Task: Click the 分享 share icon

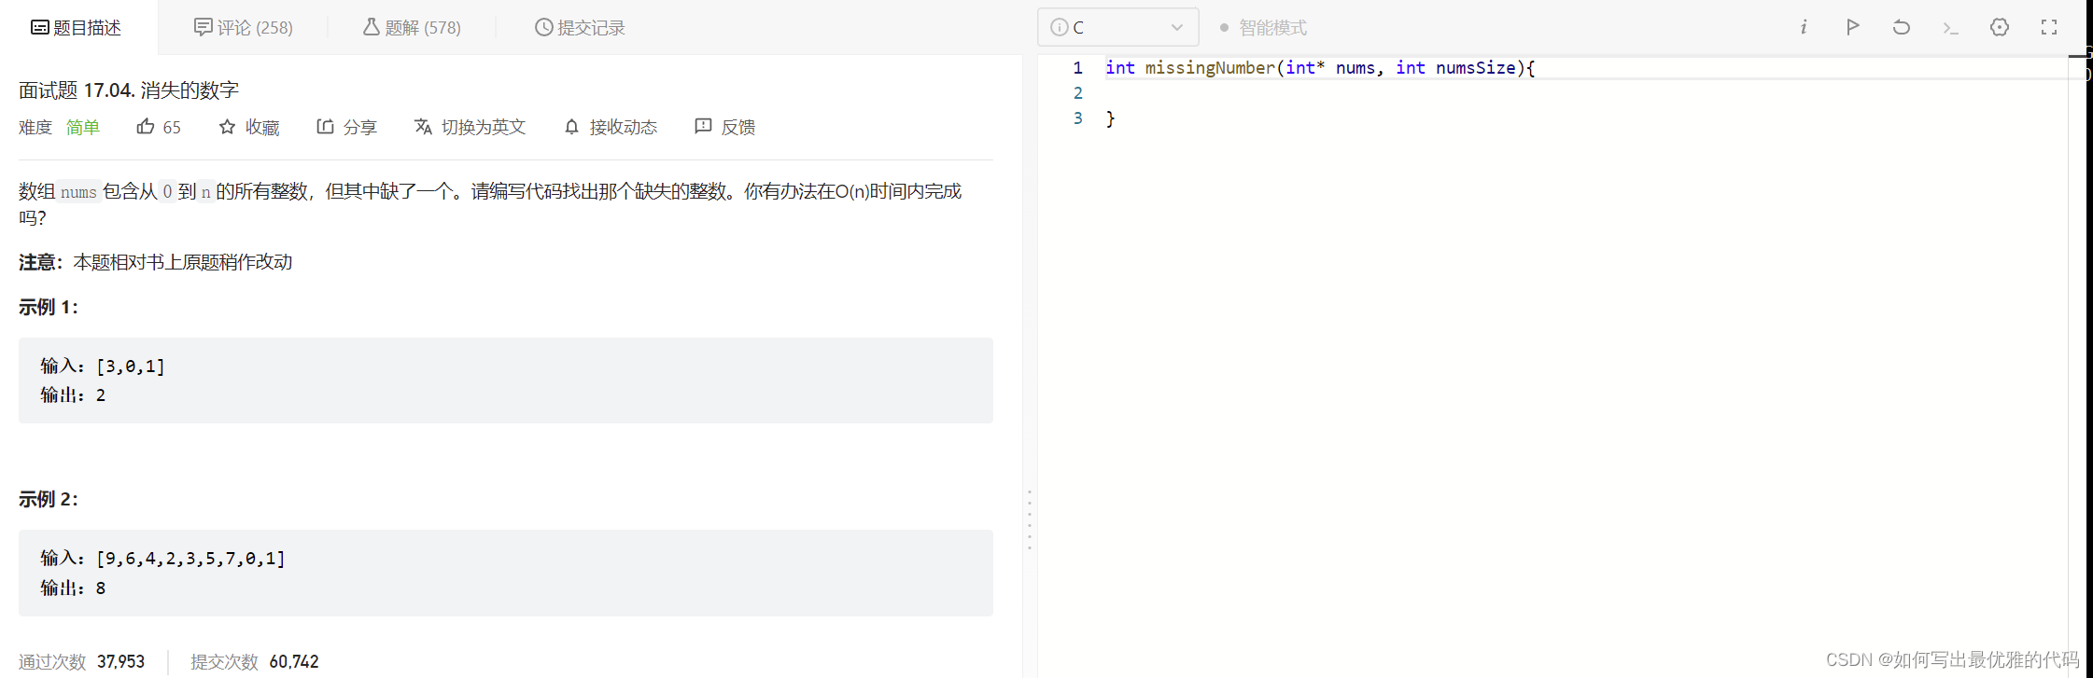Action: click(x=325, y=127)
